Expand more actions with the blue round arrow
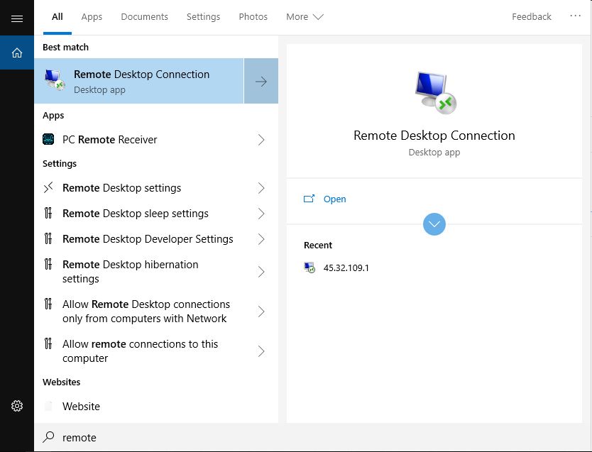This screenshot has width=592, height=452. (x=434, y=224)
